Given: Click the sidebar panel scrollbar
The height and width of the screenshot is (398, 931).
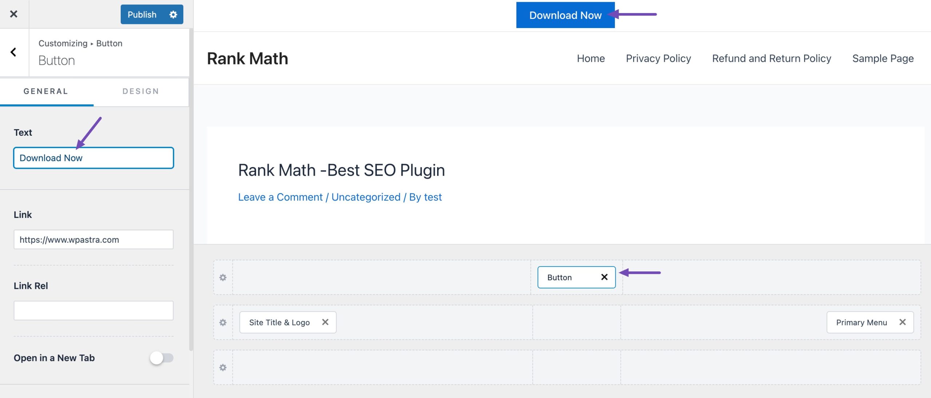Looking at the screenshot, I should pyautogui.click(x=191, y=189).
